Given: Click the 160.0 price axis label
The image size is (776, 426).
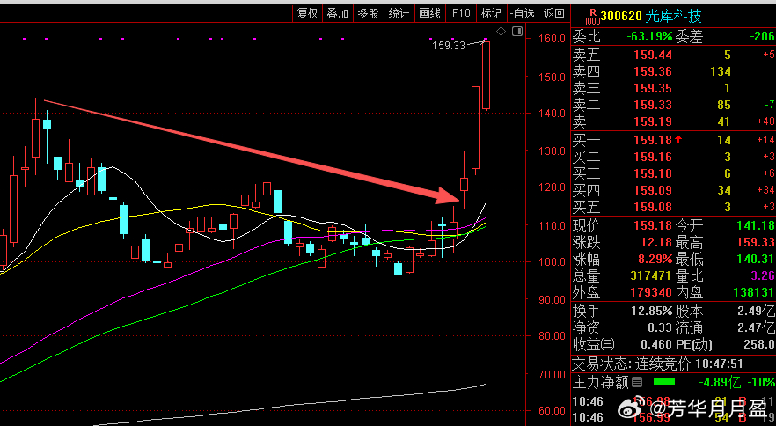Looking at the screenshot, I should pos(552,39).
